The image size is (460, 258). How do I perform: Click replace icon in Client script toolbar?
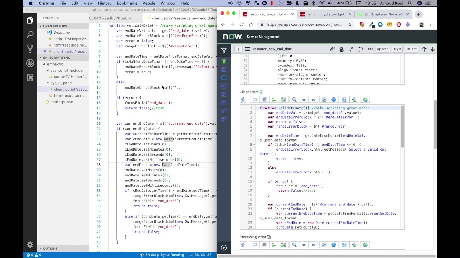[x=274, y=100]
